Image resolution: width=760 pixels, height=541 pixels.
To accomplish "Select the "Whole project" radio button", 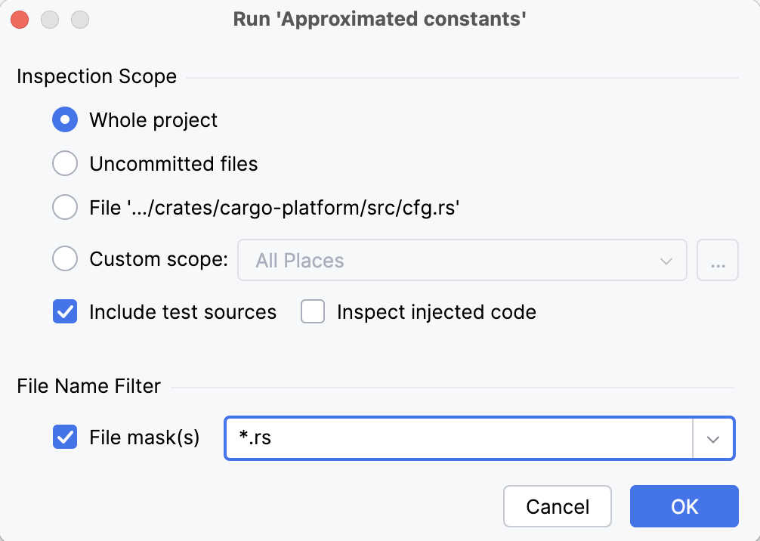I will (65, 119).
